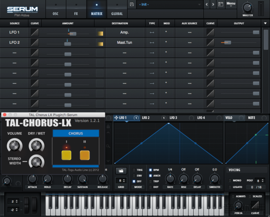
Task: Open LFO 1 row aux source dropdown
Action: 190,32
